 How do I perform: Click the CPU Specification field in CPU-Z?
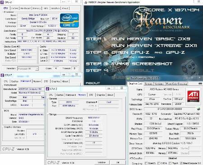pos(47,31)
